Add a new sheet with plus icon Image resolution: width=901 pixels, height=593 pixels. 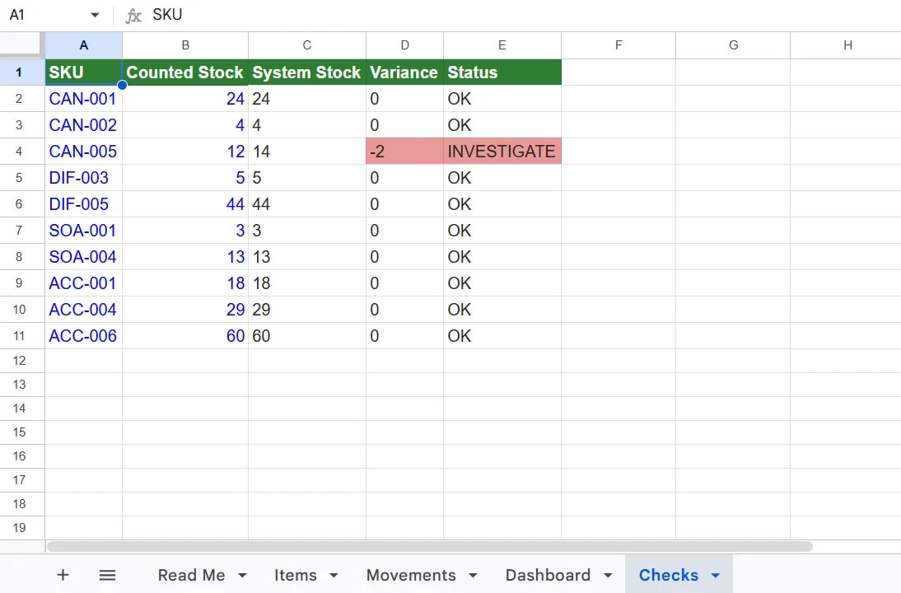[x=63, y=575]
